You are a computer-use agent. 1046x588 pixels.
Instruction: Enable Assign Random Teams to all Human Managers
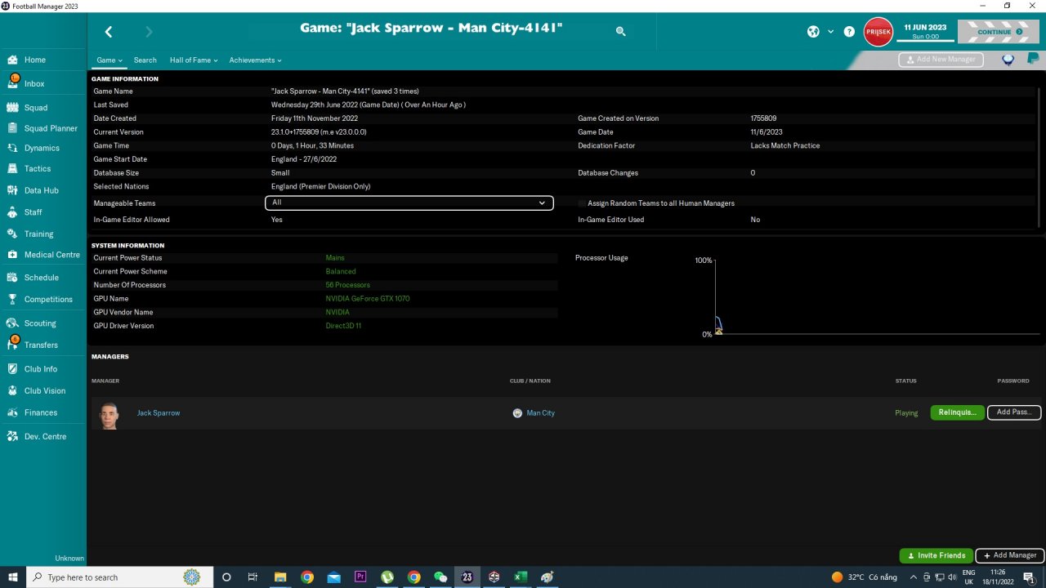(x=582, y=203)
